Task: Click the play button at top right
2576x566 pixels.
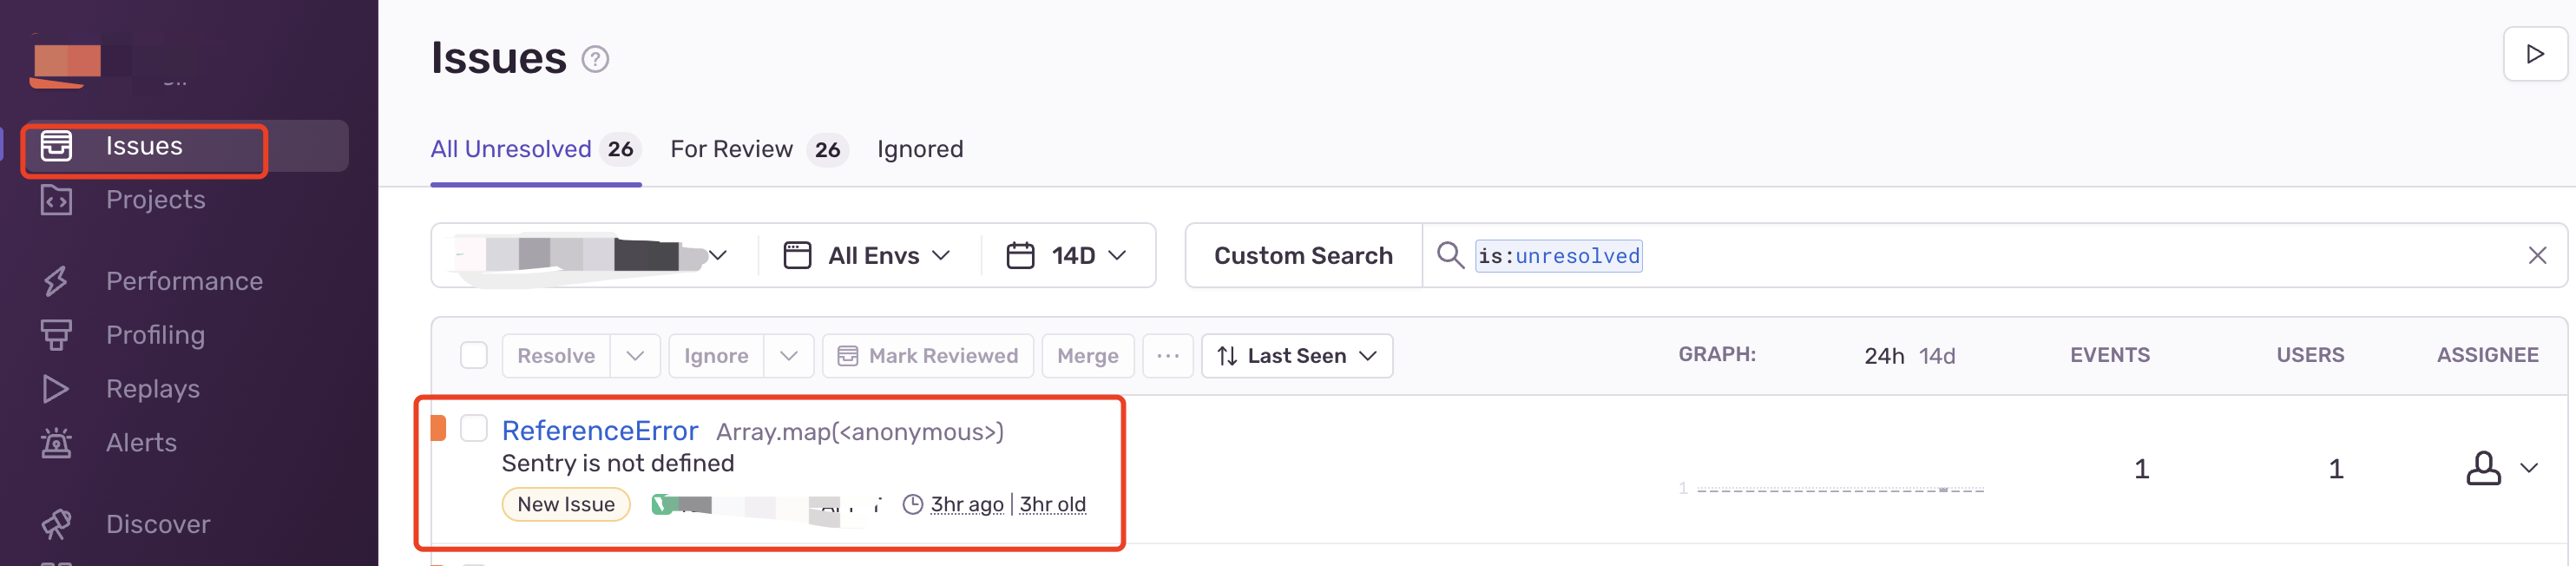Action: point(2534,54)
